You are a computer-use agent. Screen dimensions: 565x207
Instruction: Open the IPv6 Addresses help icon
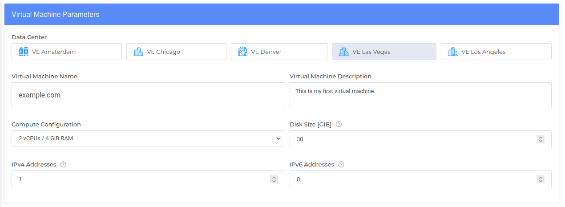[341, 165]
